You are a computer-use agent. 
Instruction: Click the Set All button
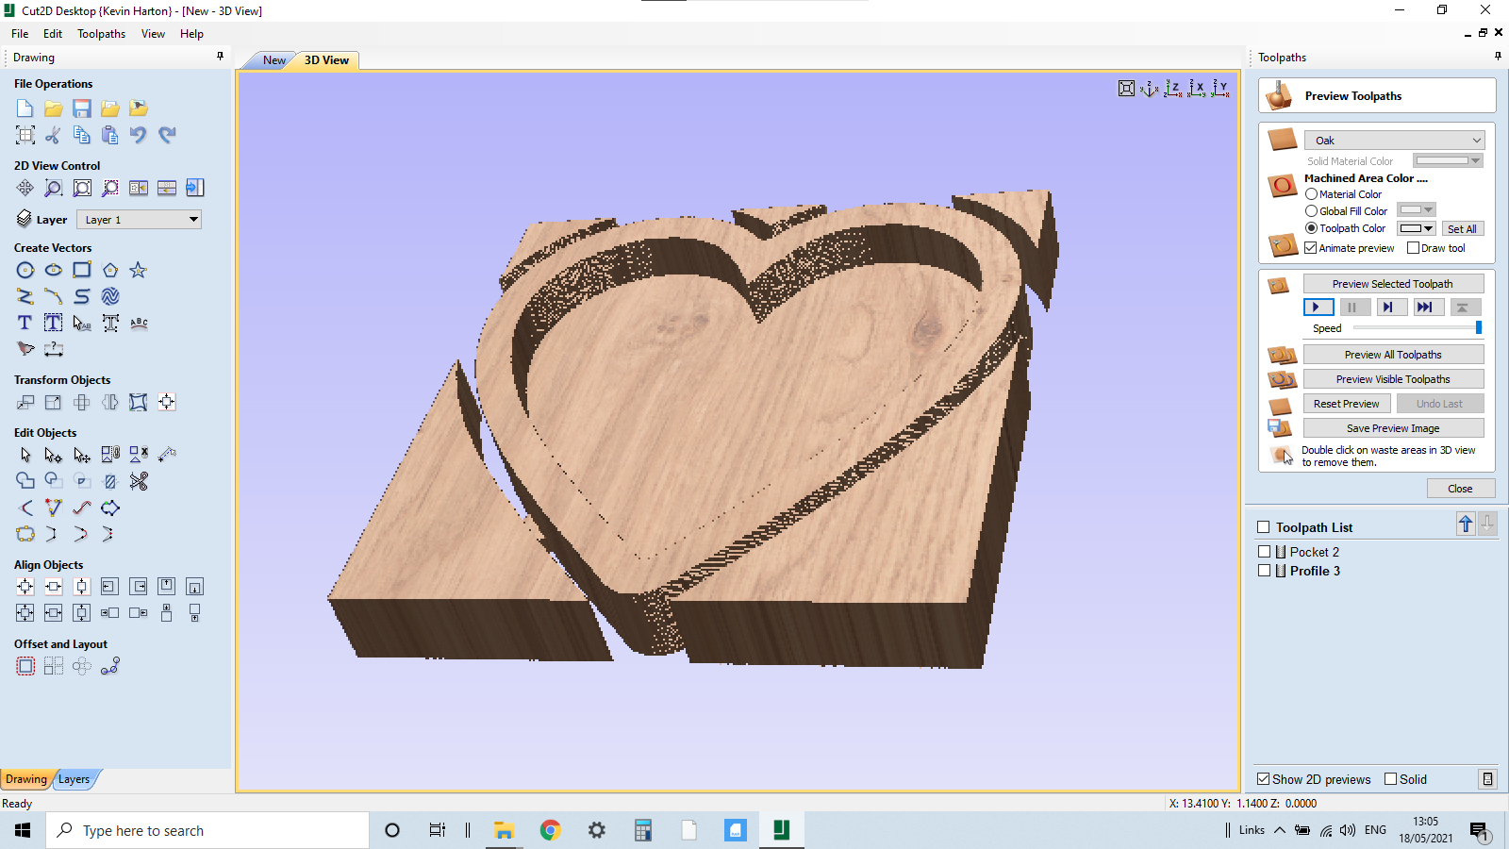coord(1462,229)
